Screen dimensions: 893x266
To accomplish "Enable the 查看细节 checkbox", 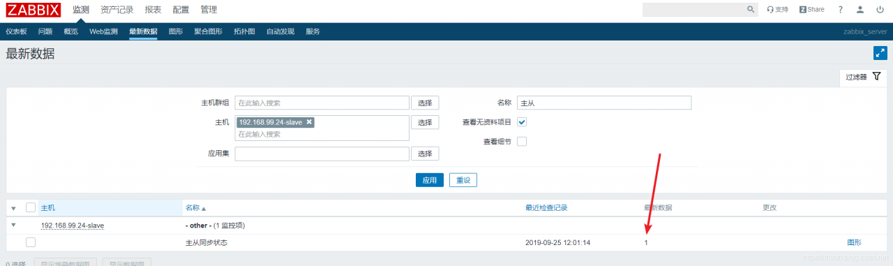I will tap(522, 141).
